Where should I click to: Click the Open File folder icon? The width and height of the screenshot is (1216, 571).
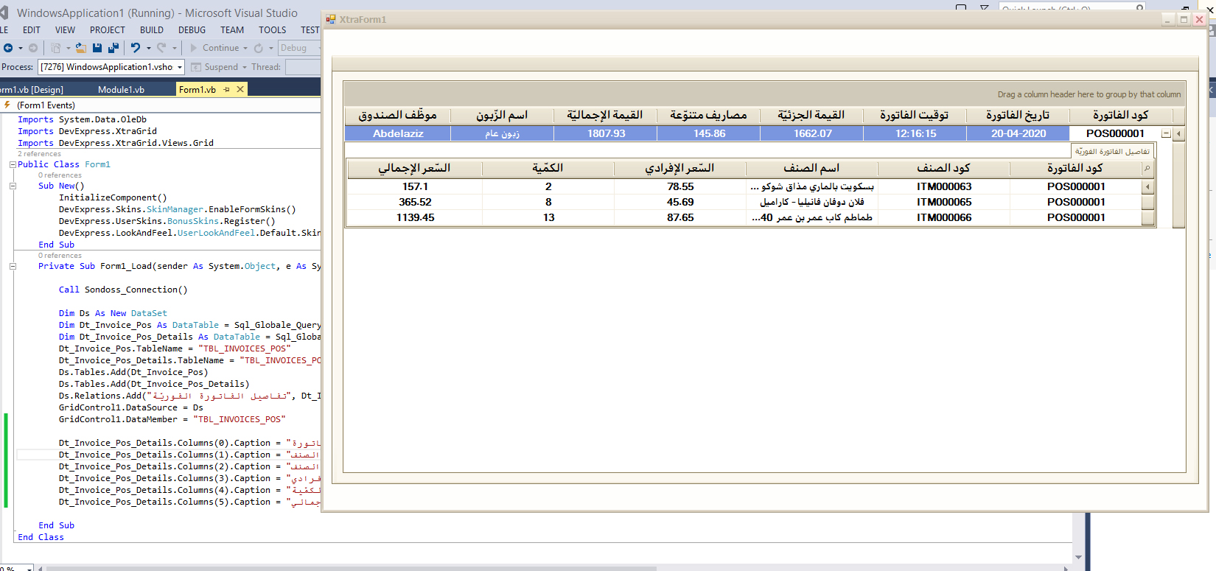81,48
